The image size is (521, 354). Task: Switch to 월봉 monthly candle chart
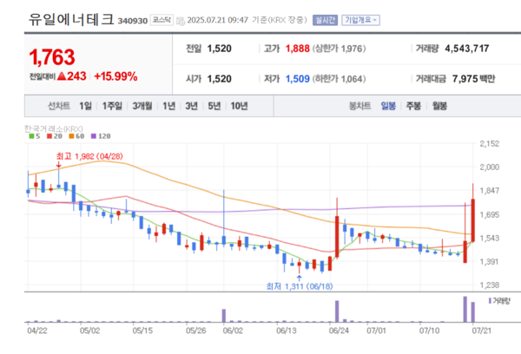pyautogui.click(x=439, y=106)
